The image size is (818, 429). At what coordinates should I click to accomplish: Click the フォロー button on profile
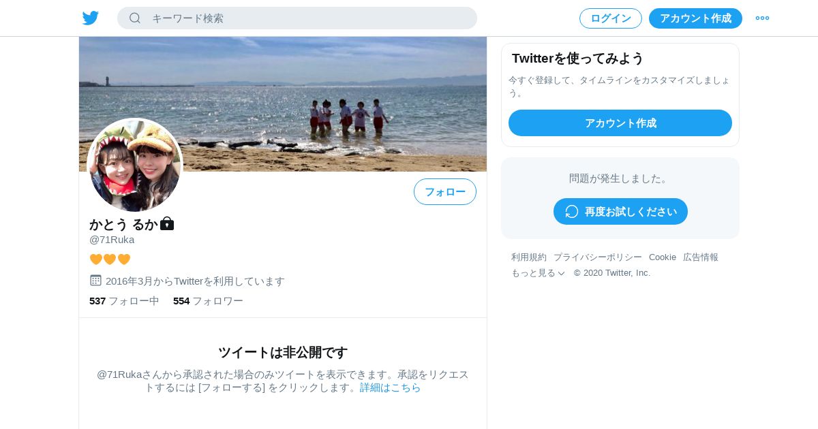click(x=445, y=191)
